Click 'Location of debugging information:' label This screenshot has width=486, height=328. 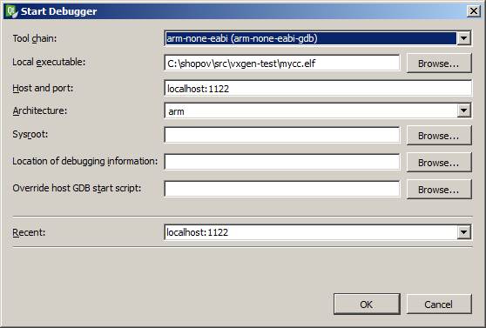[x=85, y=161]
